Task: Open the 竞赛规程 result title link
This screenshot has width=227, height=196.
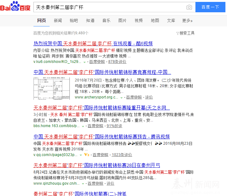Action: (x=102, y=72)
